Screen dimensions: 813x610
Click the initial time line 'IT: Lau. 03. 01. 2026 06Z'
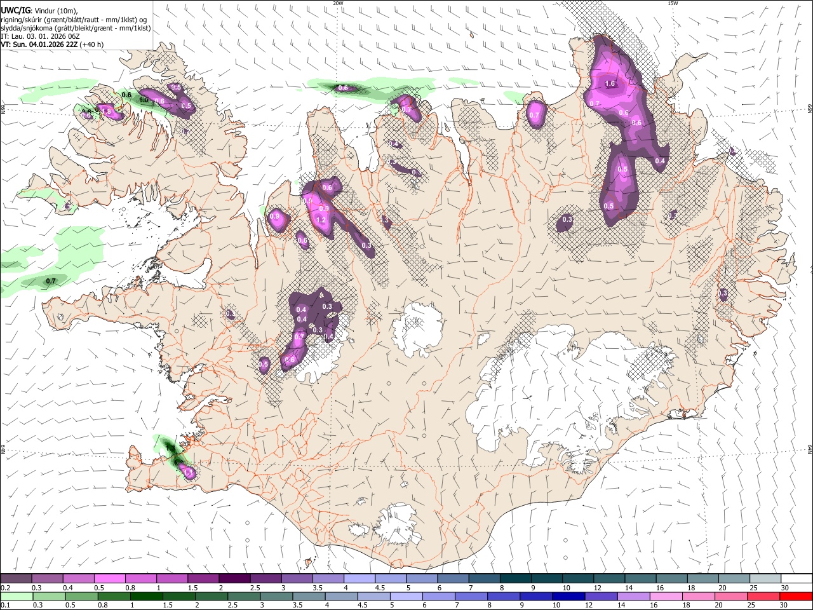point(40,36)
